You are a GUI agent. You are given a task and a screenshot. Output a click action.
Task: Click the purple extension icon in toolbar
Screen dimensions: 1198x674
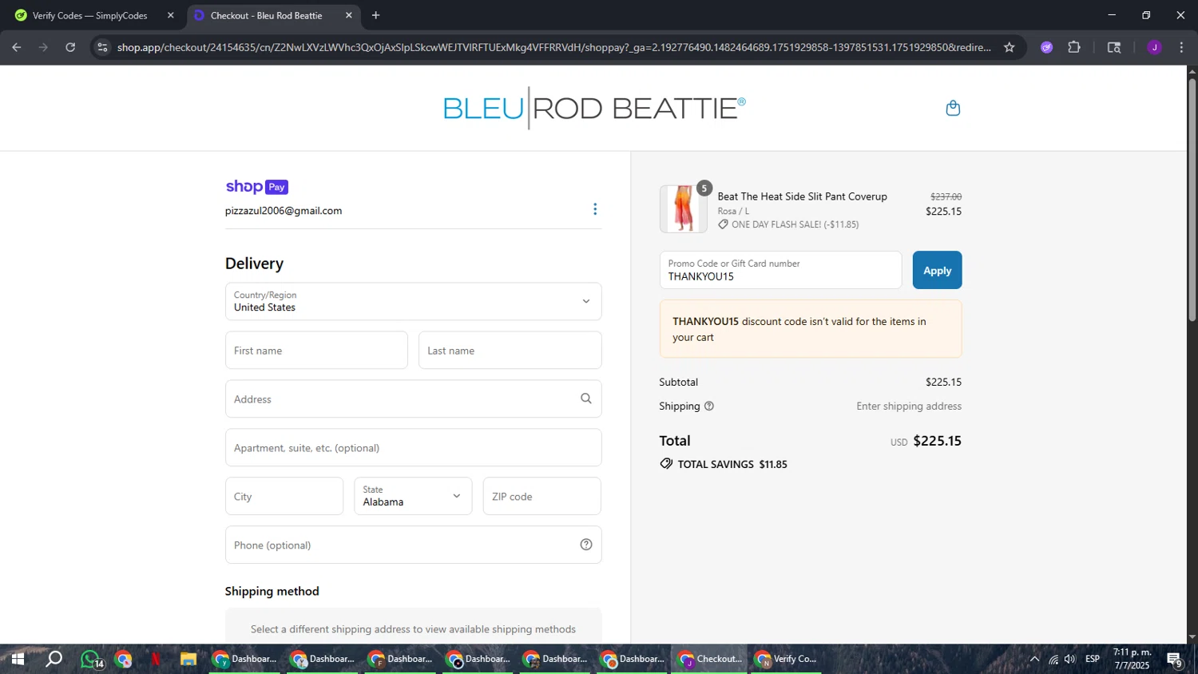click(1047, 47)
